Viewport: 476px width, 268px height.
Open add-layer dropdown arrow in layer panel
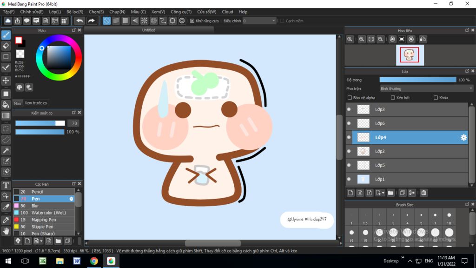pyautogui.click(x=383, y=193)
